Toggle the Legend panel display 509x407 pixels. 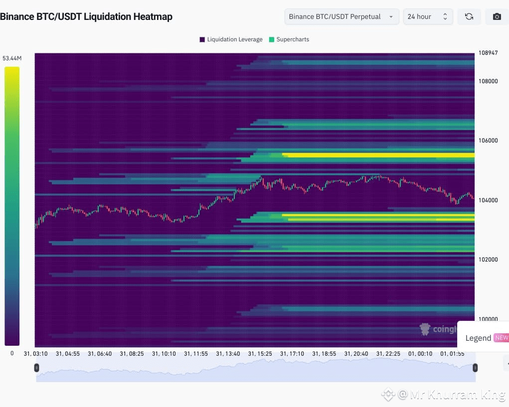(x=478, y=338)
